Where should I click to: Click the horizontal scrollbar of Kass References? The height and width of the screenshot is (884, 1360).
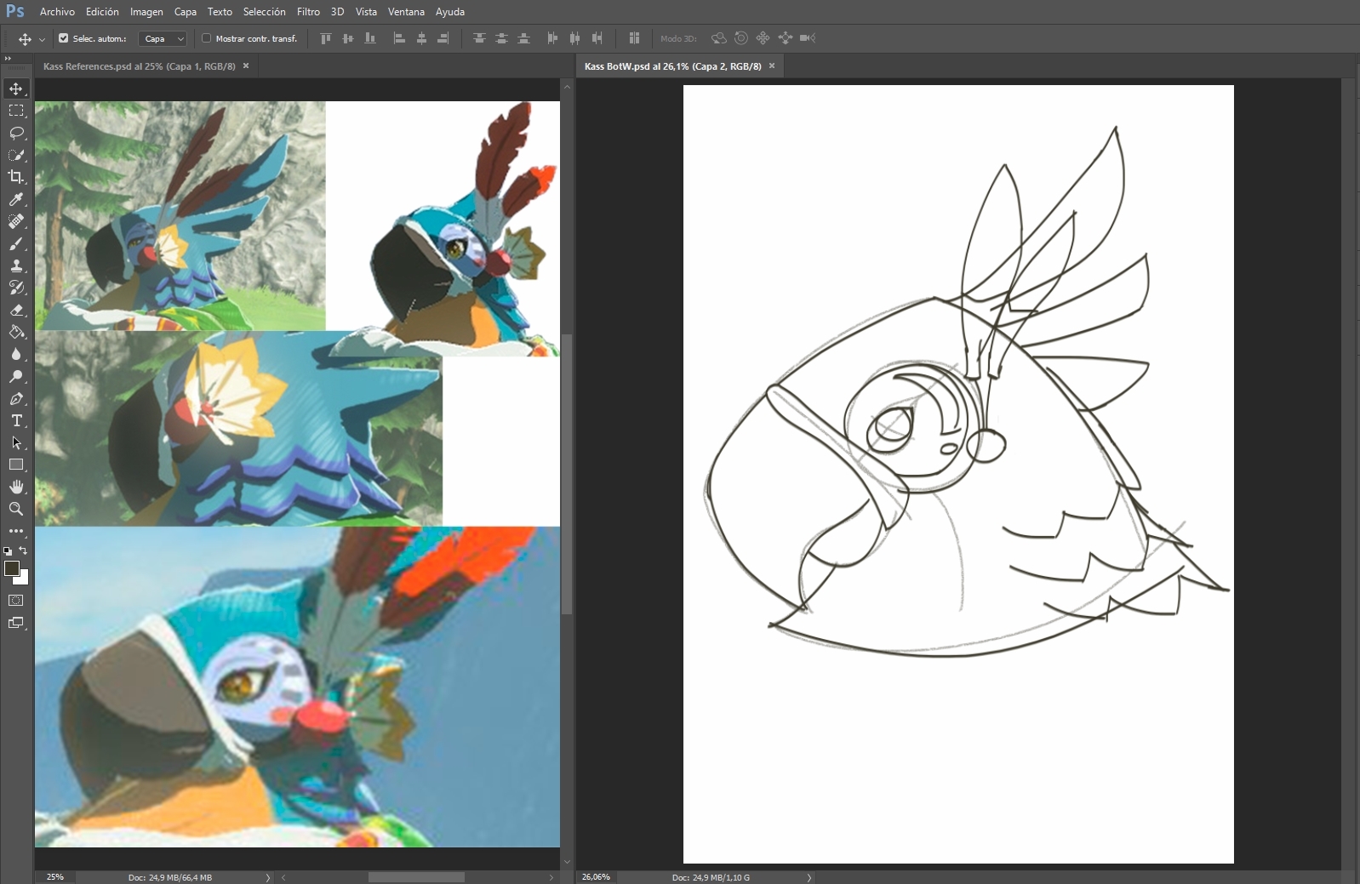pos(416,877)
